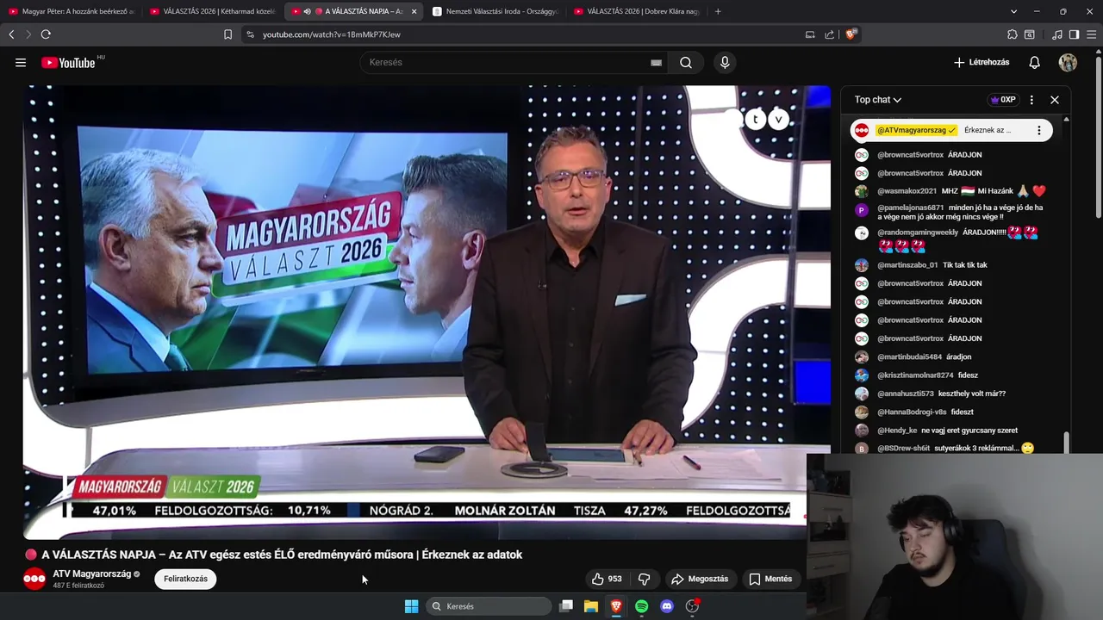Click the share icon in address bar
Screen dimensions: 1103x620
829,34
